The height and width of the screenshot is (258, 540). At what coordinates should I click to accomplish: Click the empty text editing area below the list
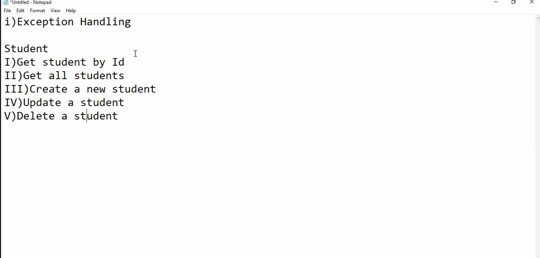[x=208, y=174]
